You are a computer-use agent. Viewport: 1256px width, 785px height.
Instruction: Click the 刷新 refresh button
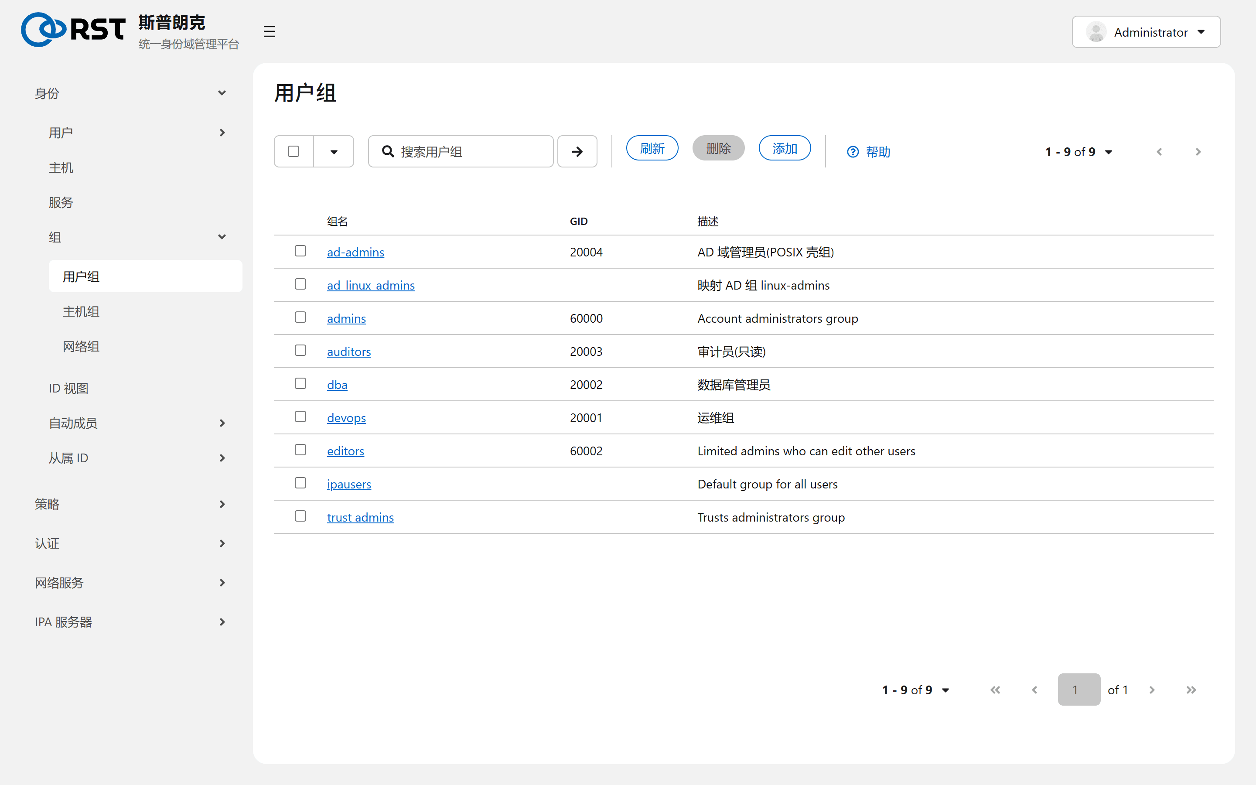[652, 148]
